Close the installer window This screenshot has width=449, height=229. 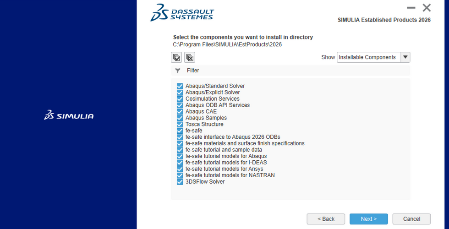point(427,8)
